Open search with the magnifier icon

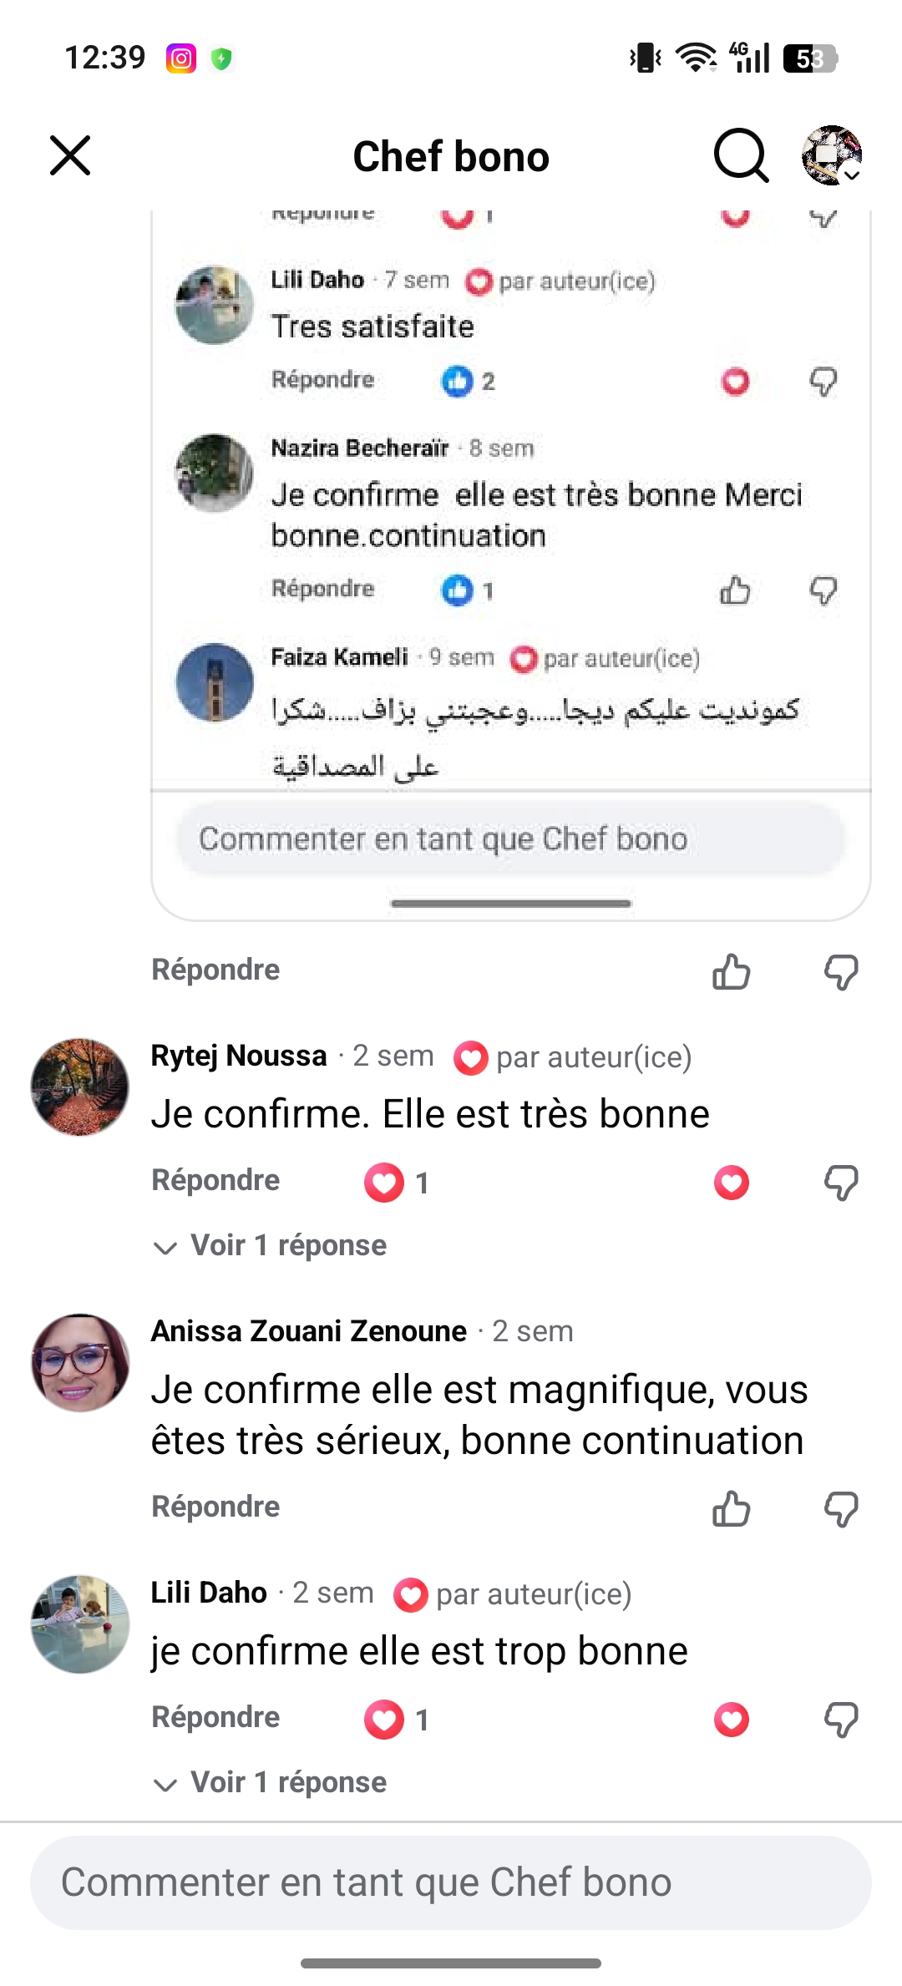741,155
